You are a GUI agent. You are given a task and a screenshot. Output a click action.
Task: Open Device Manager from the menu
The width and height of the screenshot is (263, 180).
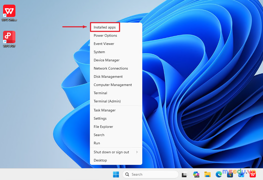coord(116,60)
